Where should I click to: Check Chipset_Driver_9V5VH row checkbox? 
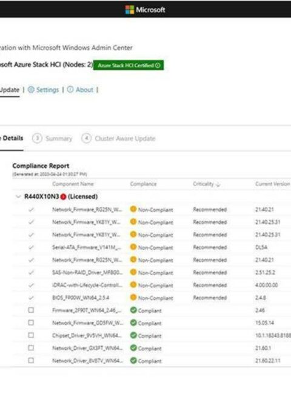click(31, 335)
